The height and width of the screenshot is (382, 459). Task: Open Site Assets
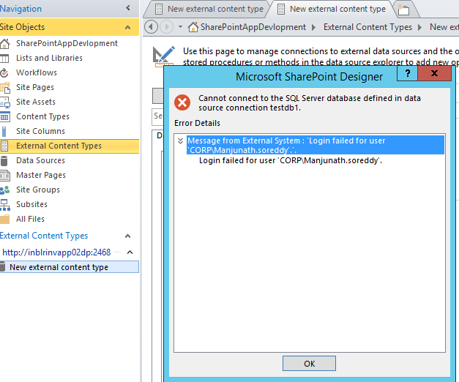point(36,102)
